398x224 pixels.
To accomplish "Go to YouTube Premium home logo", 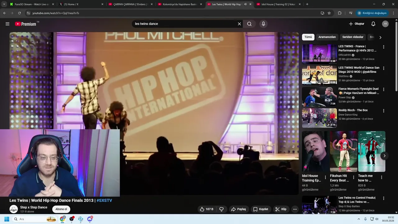I will (26, 24).
